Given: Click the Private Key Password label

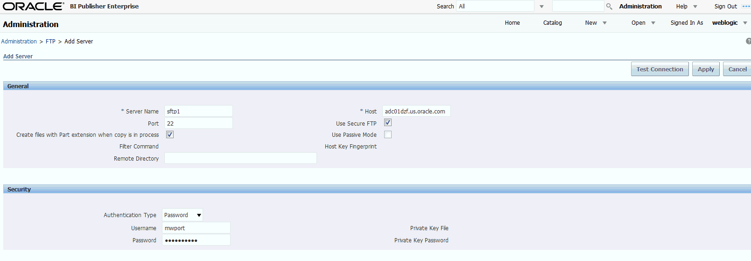Looking at the screenshot, I should (421, 240).
